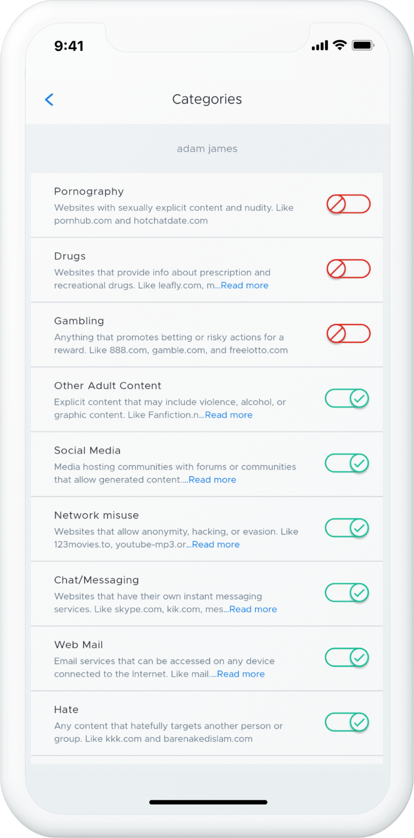Unblock the Pornography category

pyautogui.click(x=347, y=204)
